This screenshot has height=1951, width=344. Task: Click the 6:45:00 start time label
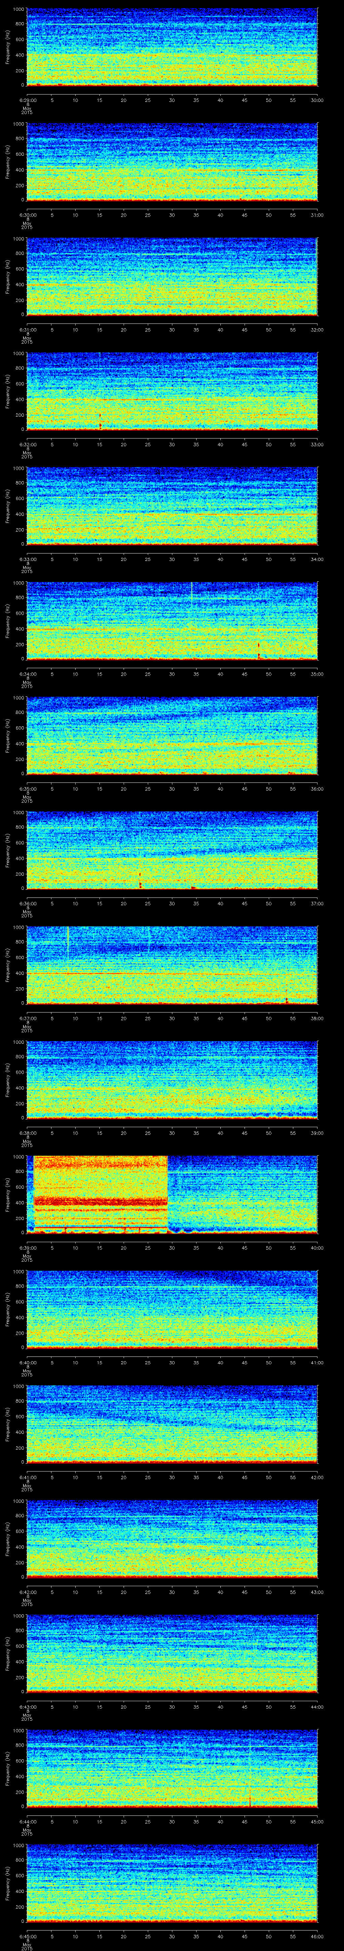pos(27,1936)
